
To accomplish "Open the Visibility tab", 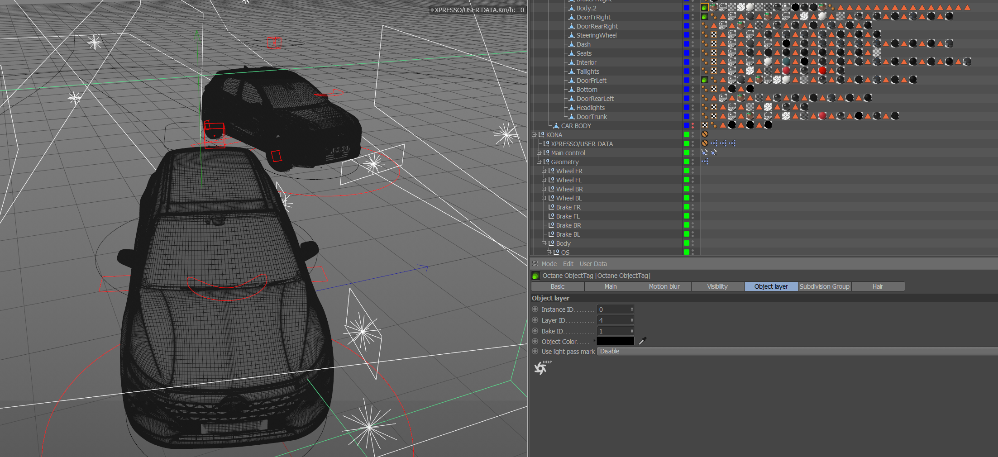I will coord(717,286).
